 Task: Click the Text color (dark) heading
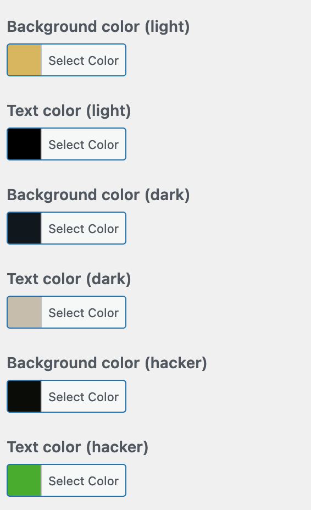[x=69, y=279]
